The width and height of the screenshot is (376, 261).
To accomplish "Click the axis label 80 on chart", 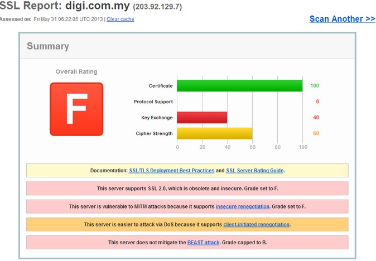I will (x=277, y=147).
